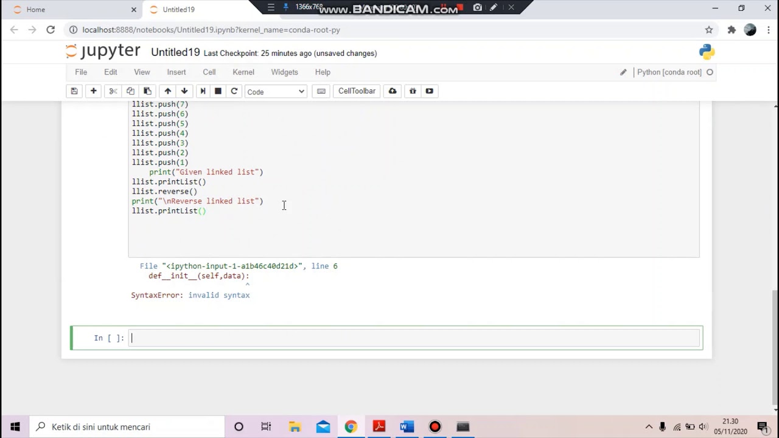Switch to the Home browser tab
This screenshot has width=779, height=438.
72,10
